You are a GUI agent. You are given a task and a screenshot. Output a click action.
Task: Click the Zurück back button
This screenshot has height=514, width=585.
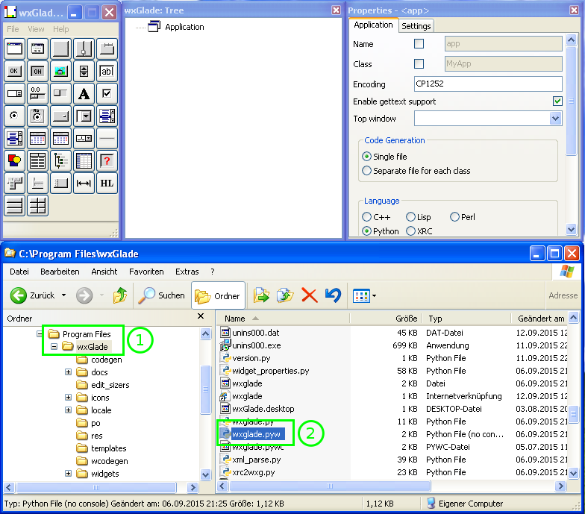click(33, 295)
